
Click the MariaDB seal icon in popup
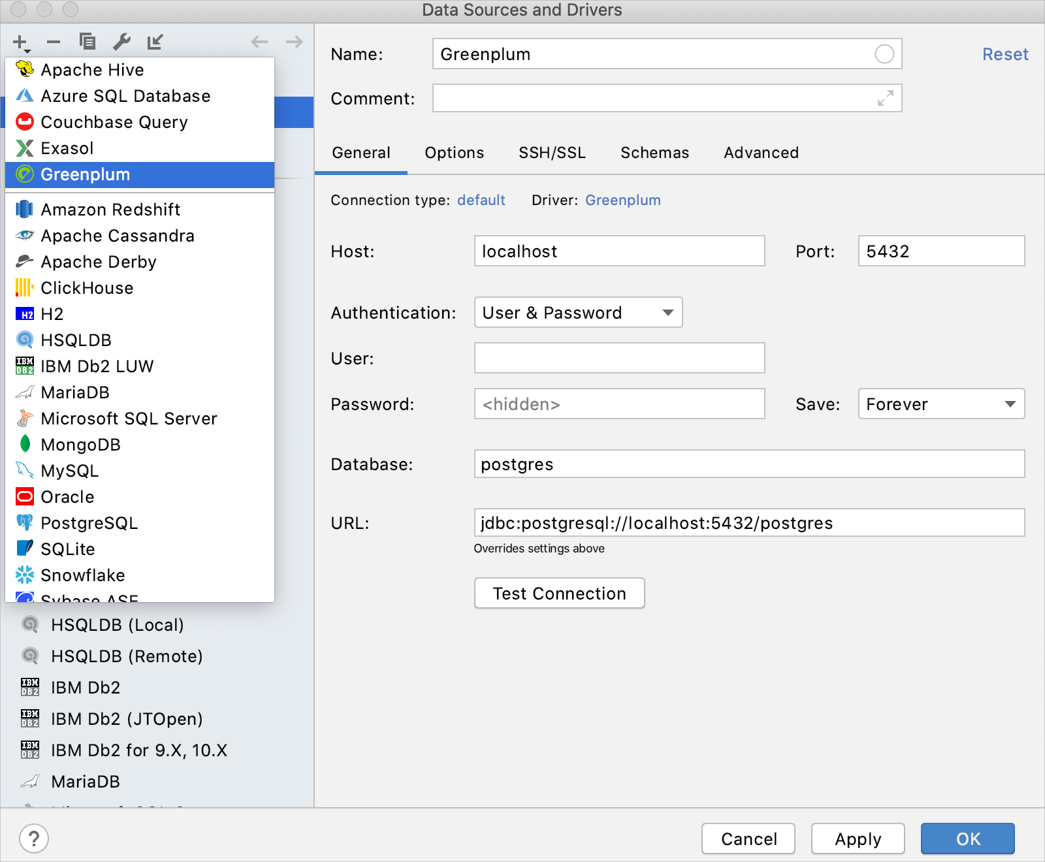(25, 392)
